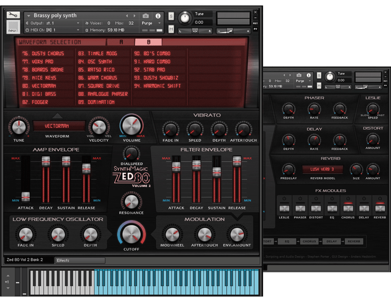Toggle the Delay FX module switch
The width and height of the screenshot is (391, 302).
click(x=364, y=208)
